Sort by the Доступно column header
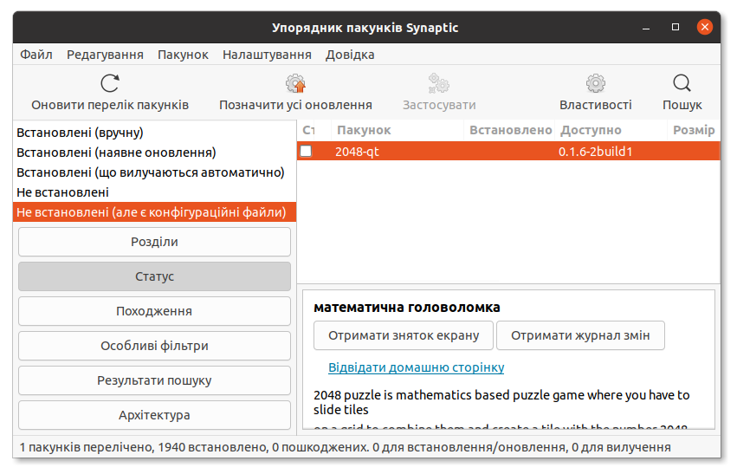Image resolution: width=737 pixels, height=474 pixels. (611, 130)
